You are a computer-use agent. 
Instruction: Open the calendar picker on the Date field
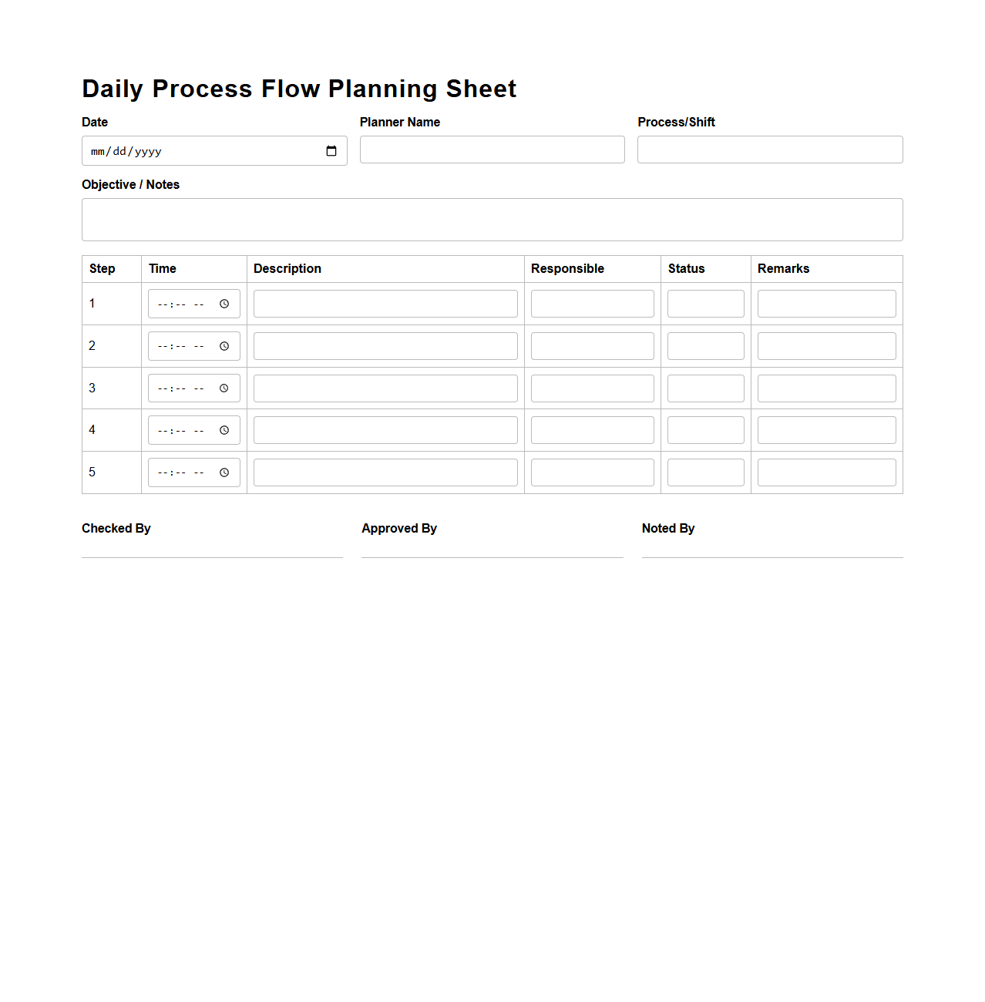332,151
